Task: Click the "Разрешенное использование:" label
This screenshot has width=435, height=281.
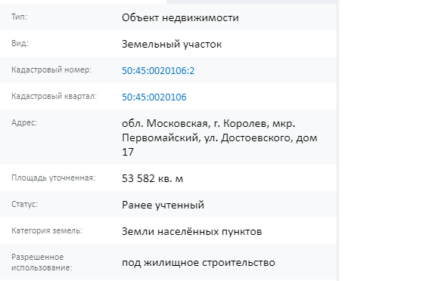Action: pos(42,262)
